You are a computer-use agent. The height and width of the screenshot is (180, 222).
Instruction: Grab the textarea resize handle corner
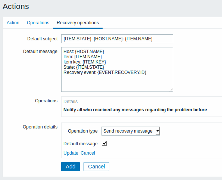tap(171, 90)
